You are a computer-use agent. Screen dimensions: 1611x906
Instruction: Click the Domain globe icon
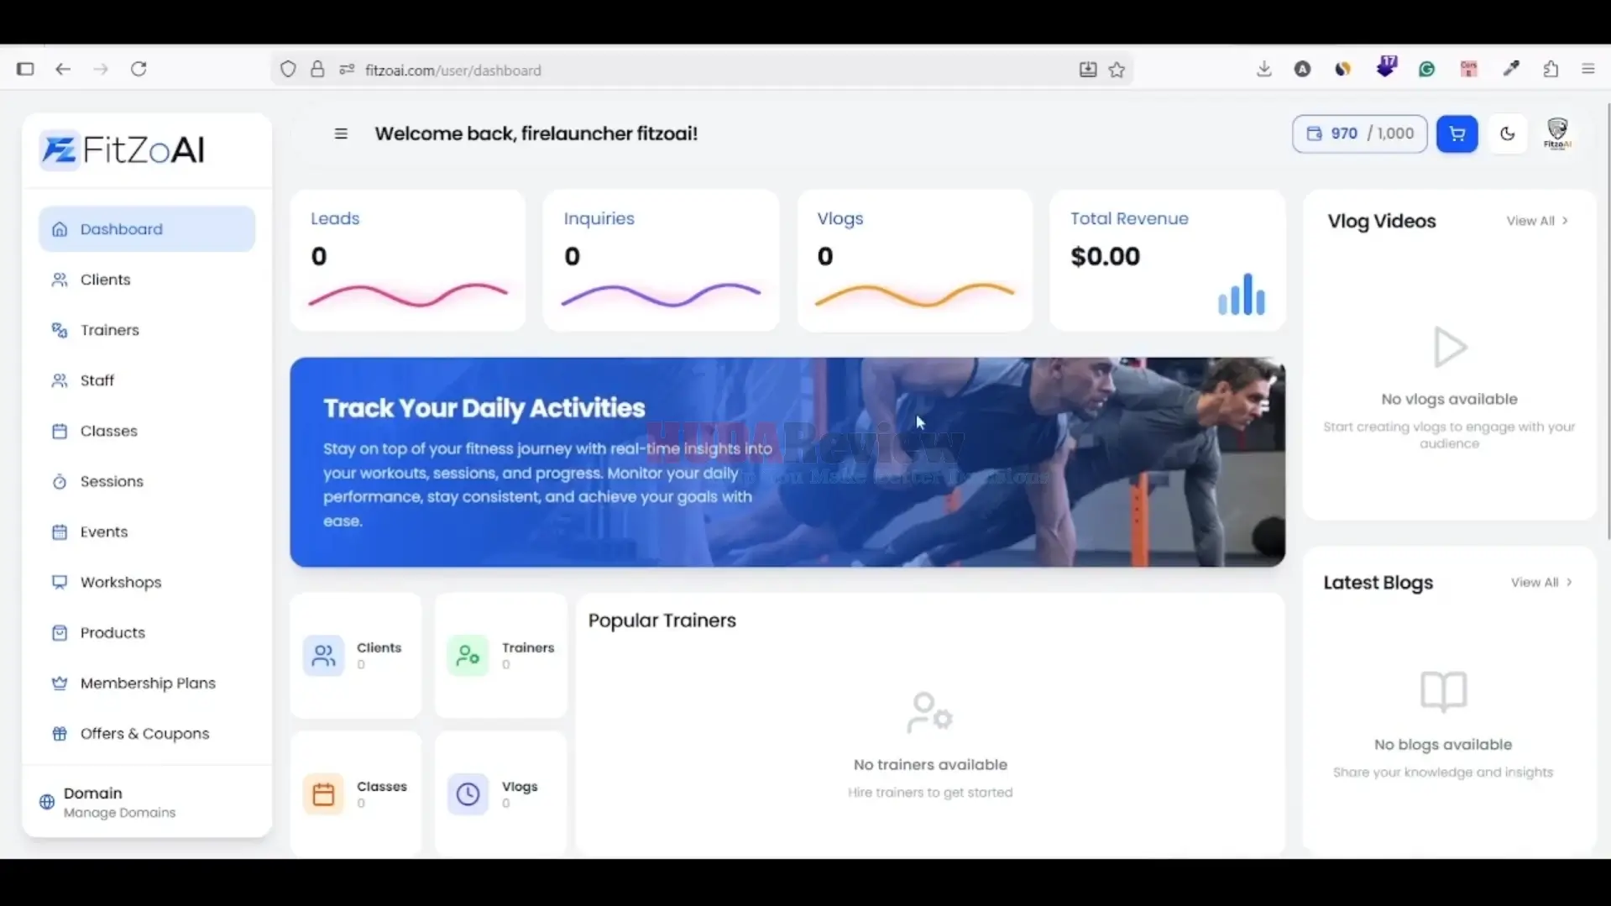(47, 802)
